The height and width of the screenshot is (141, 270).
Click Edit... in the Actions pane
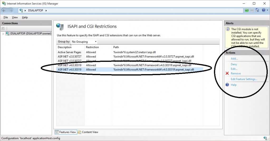pyautogui.click(x=234, y=69)
